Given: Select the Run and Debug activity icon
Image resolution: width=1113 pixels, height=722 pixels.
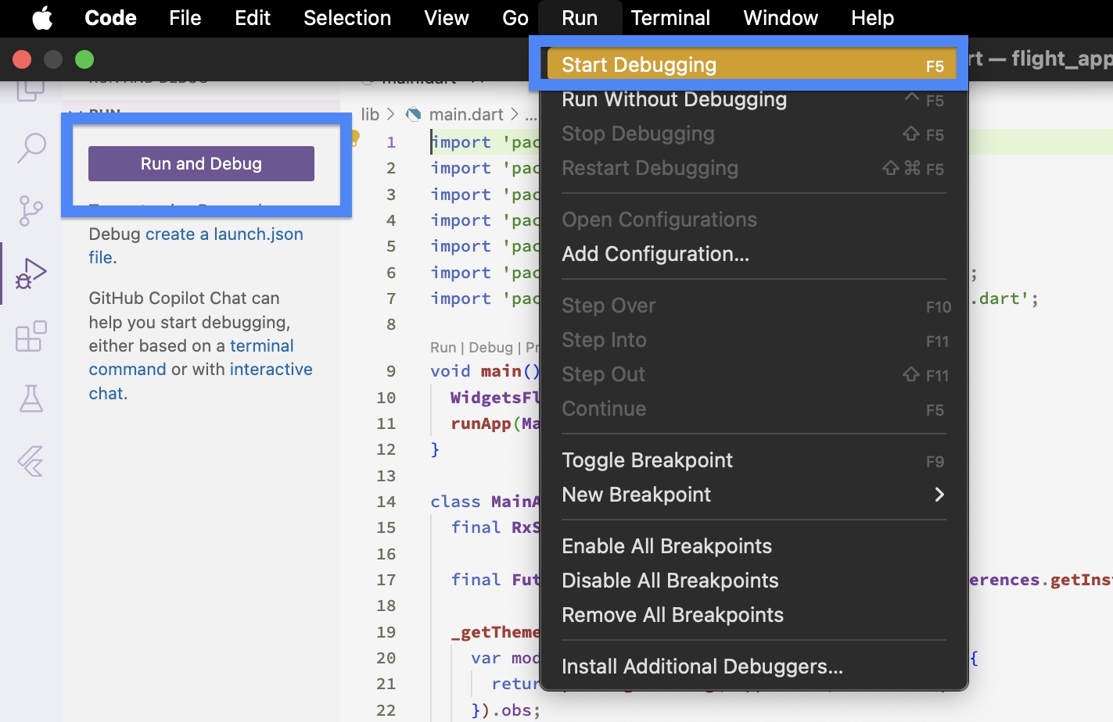Looking at the screenshot, I should pyautogui.click(x=31, y=273).
